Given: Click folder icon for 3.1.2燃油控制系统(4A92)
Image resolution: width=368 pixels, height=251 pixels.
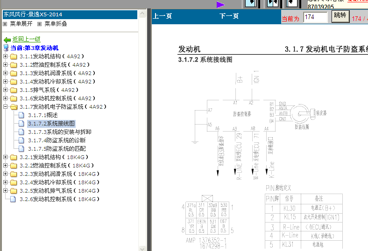Looking at the screenshot, I should (14, 65).
